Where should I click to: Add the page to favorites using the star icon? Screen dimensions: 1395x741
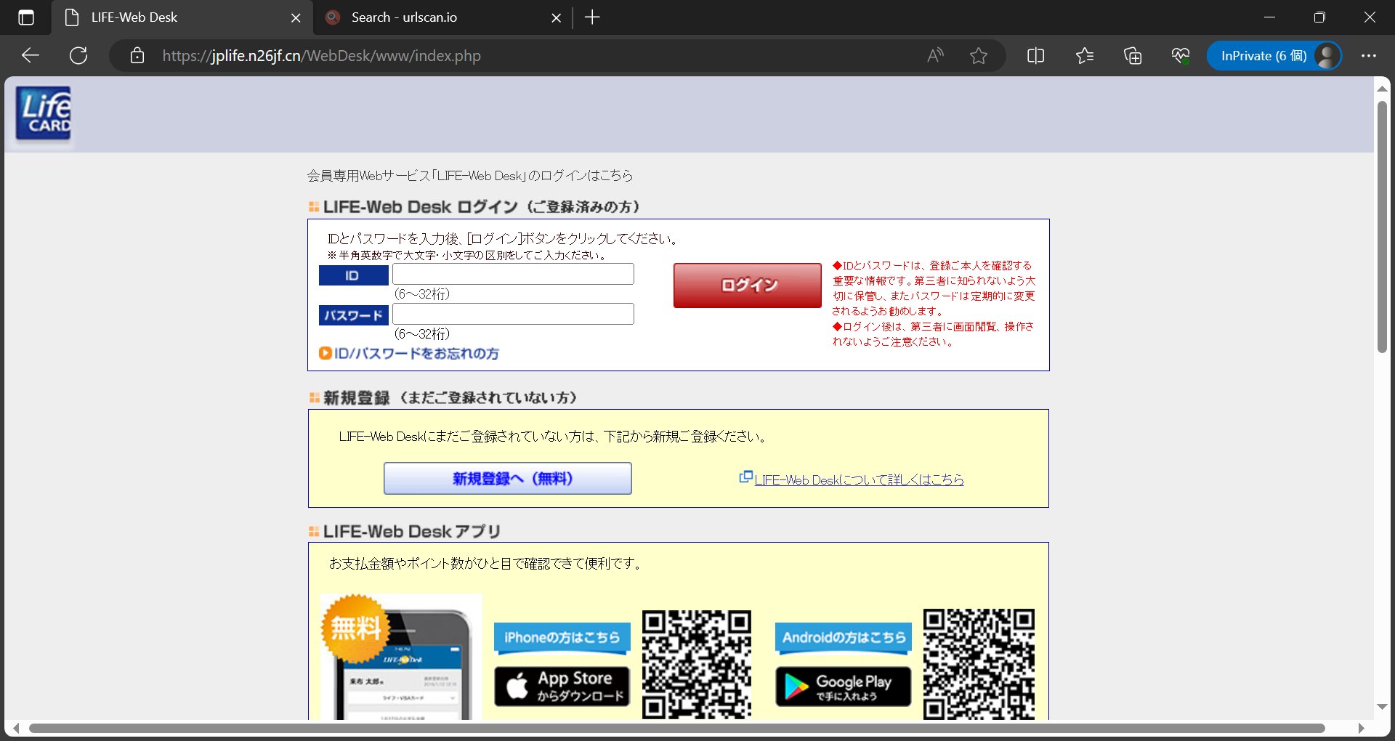[979, 55]
